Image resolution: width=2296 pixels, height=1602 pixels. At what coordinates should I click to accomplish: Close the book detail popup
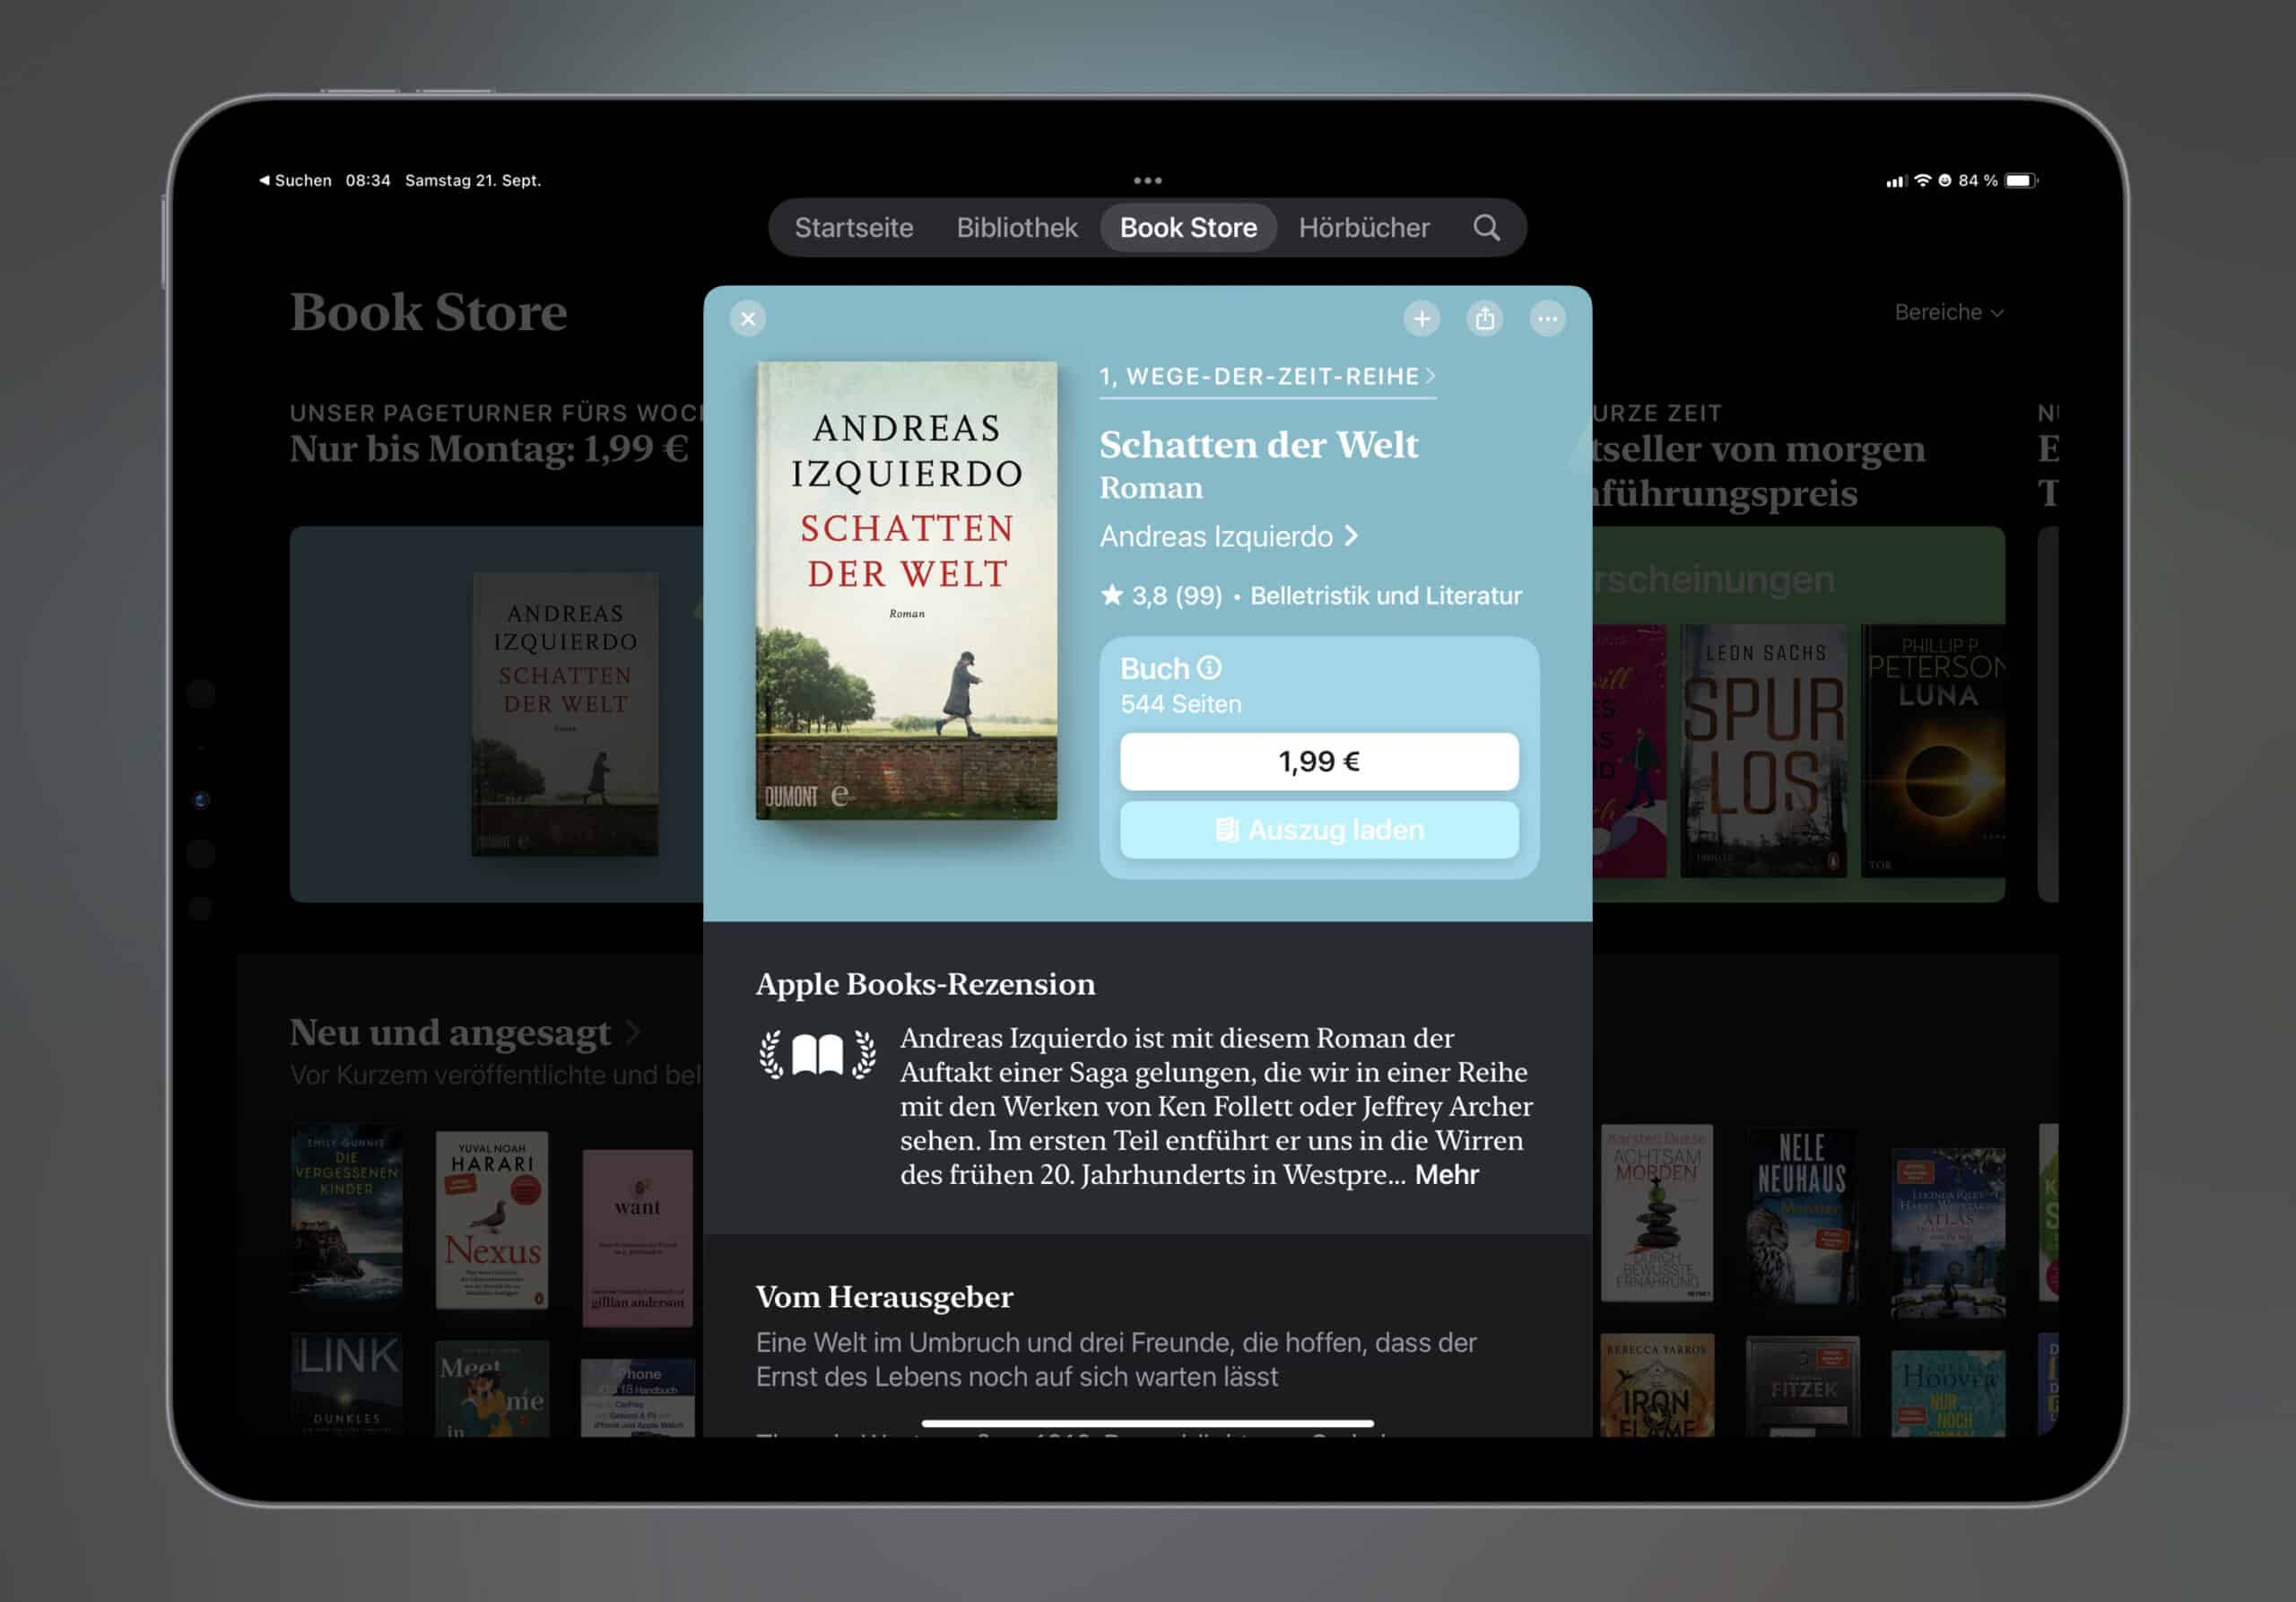(748, 319)
